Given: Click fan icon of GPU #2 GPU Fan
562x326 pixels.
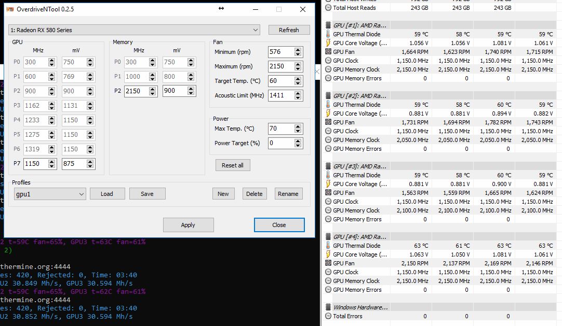Looking at the screenshot, I should tap(328, 122).
